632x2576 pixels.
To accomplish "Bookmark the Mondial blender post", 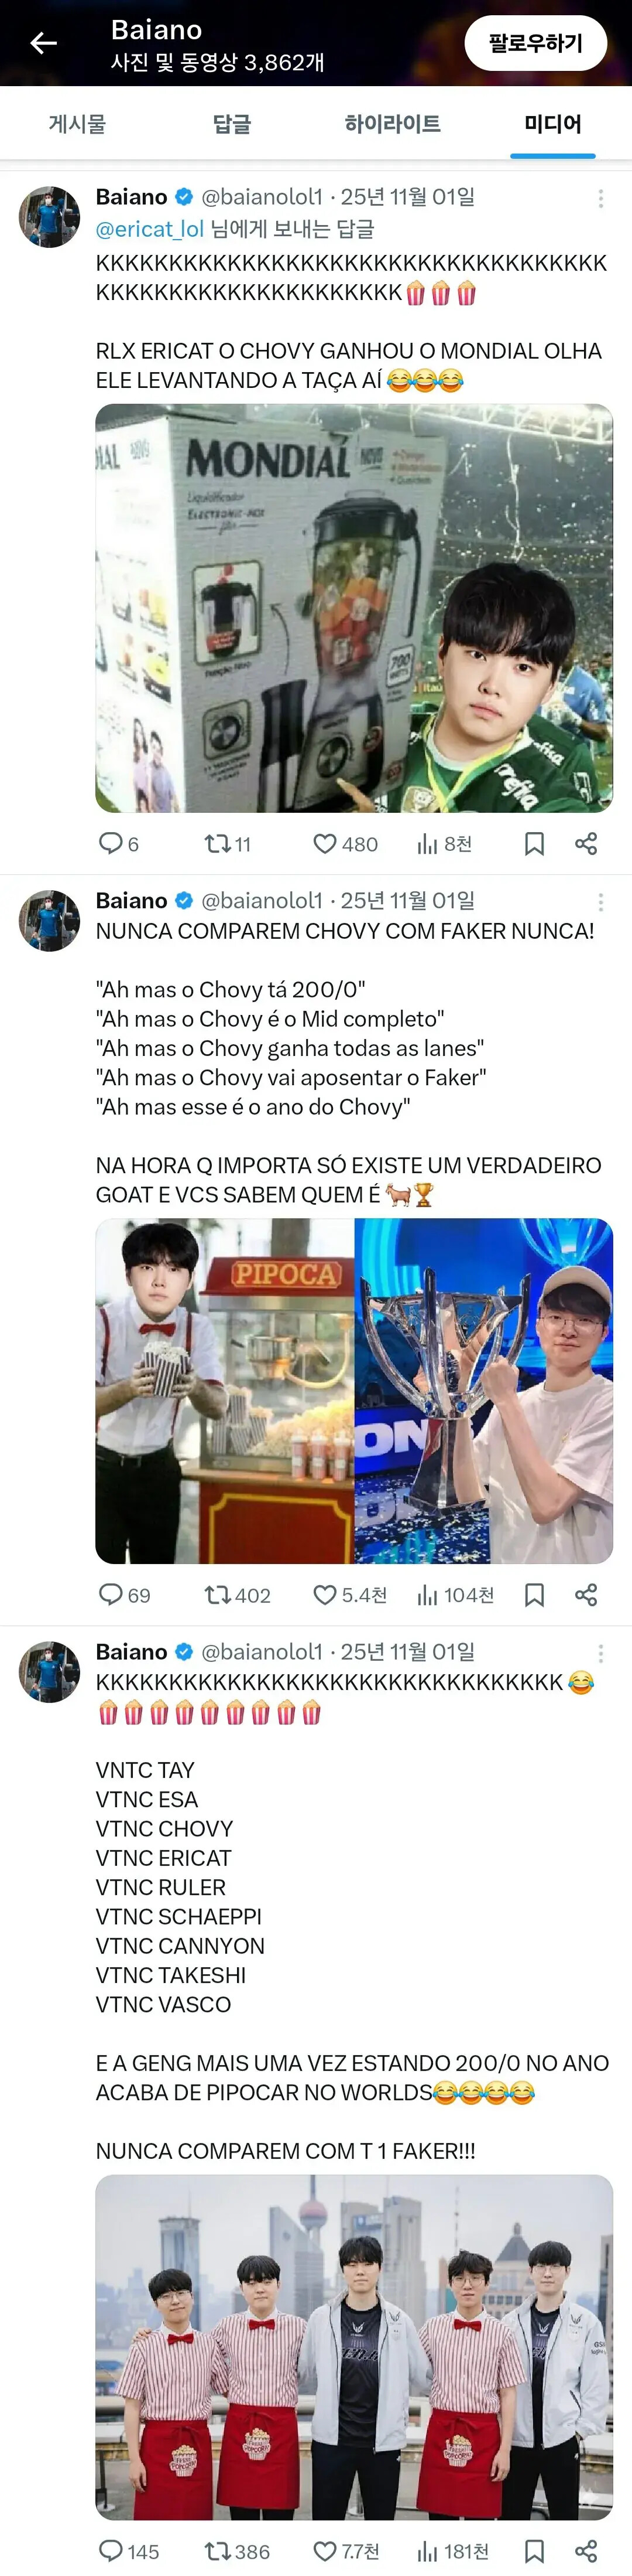I will pyautogui.click(x=534, y=844).
